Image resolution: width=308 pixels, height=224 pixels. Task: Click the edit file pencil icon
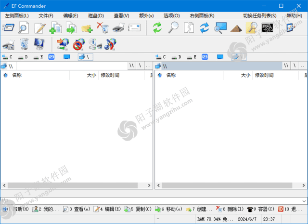[40, 28]
